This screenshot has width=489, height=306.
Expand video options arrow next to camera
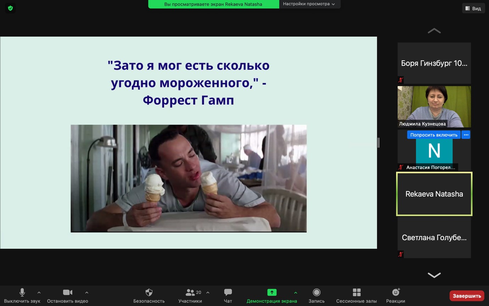tap(87, 293)
